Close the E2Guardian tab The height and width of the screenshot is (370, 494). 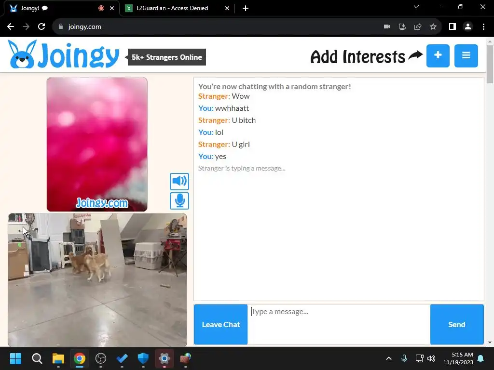pyautogui.click(x=227, y=8)
